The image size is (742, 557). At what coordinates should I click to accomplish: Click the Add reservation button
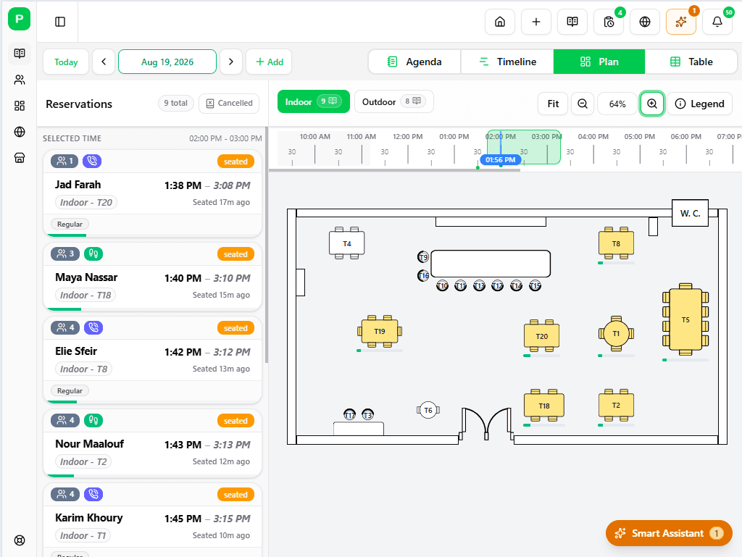pos(269,62)
